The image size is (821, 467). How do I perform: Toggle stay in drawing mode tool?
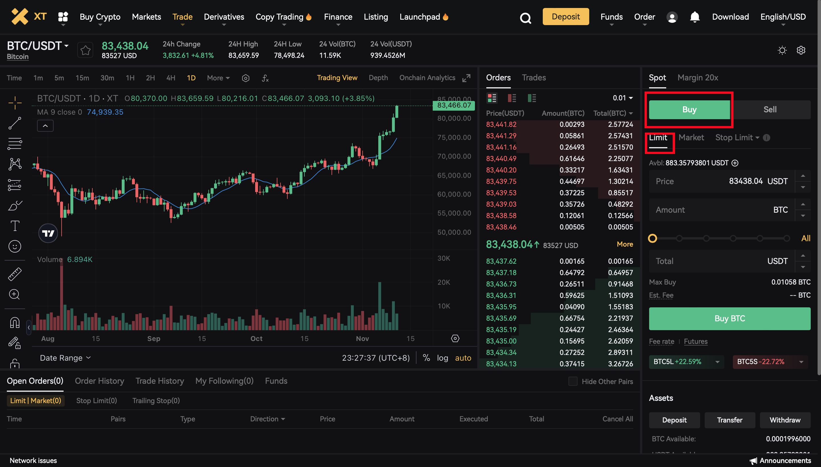coord(15,343)
